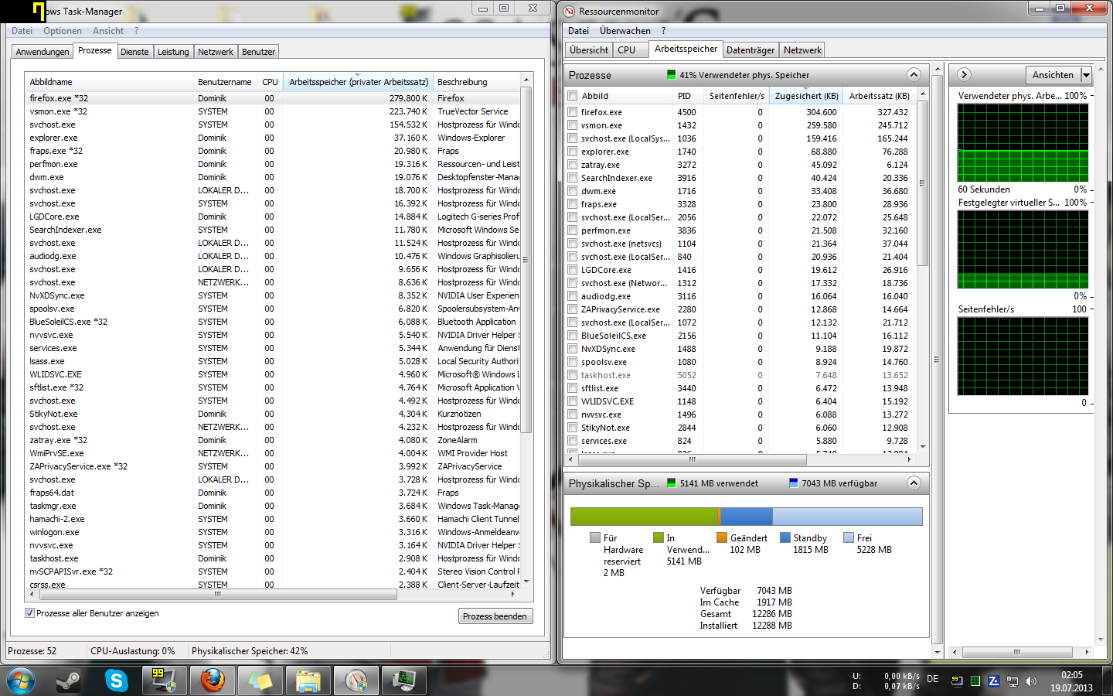Check the dwm.exe box in Ressourcenmonitor
This screenshot has width=1113, height=696.
click(573, 191)
